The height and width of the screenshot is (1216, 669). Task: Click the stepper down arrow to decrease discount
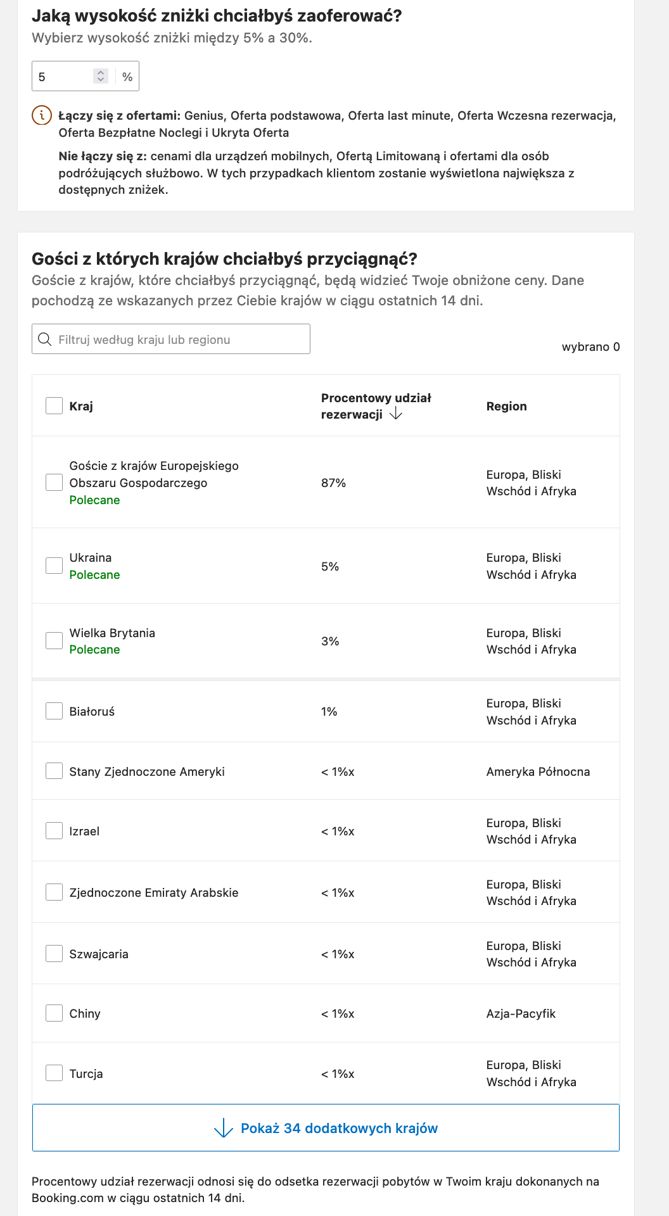click(101, 79)
